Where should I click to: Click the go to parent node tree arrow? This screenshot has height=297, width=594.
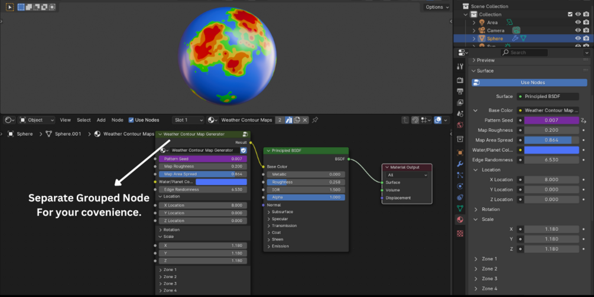point(405,120)
